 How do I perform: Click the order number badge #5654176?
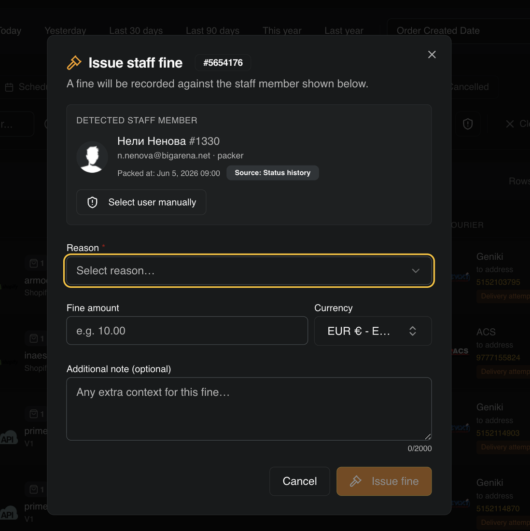coord(223,63)
